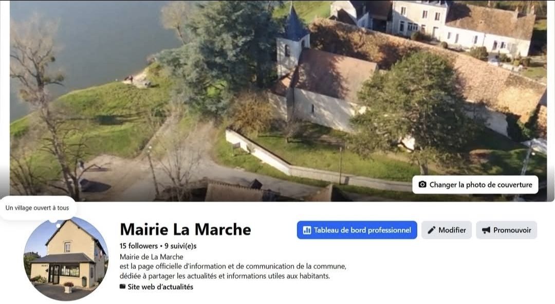This screenshot has height=304, width=555.
Task: Click the megaphone icon next to Promouvoir
Action: point(486,230)
